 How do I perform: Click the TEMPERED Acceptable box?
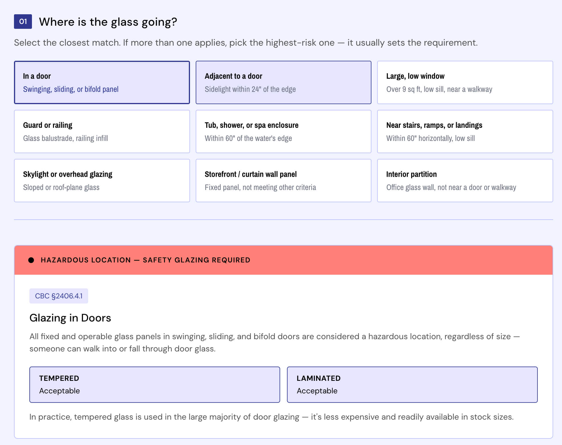(x=155, y=385)
